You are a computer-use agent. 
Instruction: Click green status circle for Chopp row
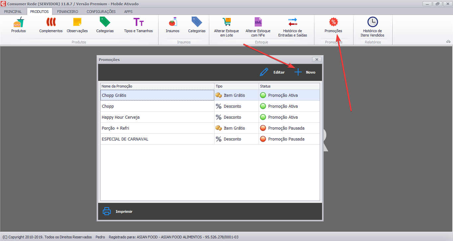(x=263, y=106)
